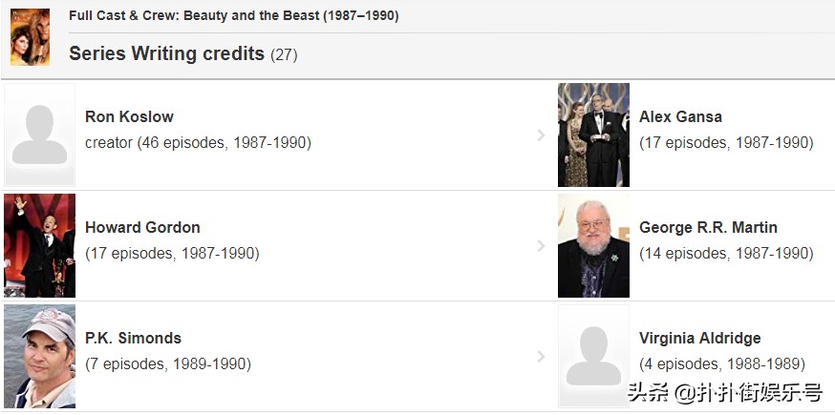
Task: Open Alex Gansa's profile link
Action: [x=680, y=117]
